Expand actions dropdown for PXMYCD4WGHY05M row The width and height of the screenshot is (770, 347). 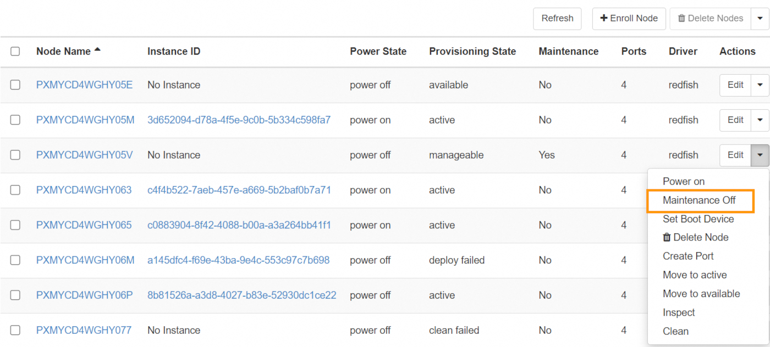(x=760, y=120)
